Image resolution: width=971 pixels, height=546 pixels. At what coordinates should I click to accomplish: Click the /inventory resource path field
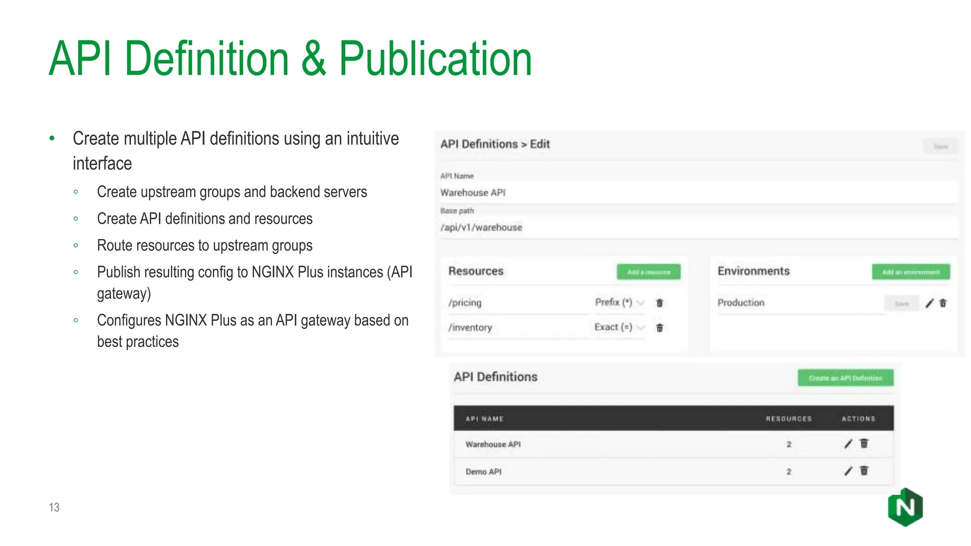[519, 328]
